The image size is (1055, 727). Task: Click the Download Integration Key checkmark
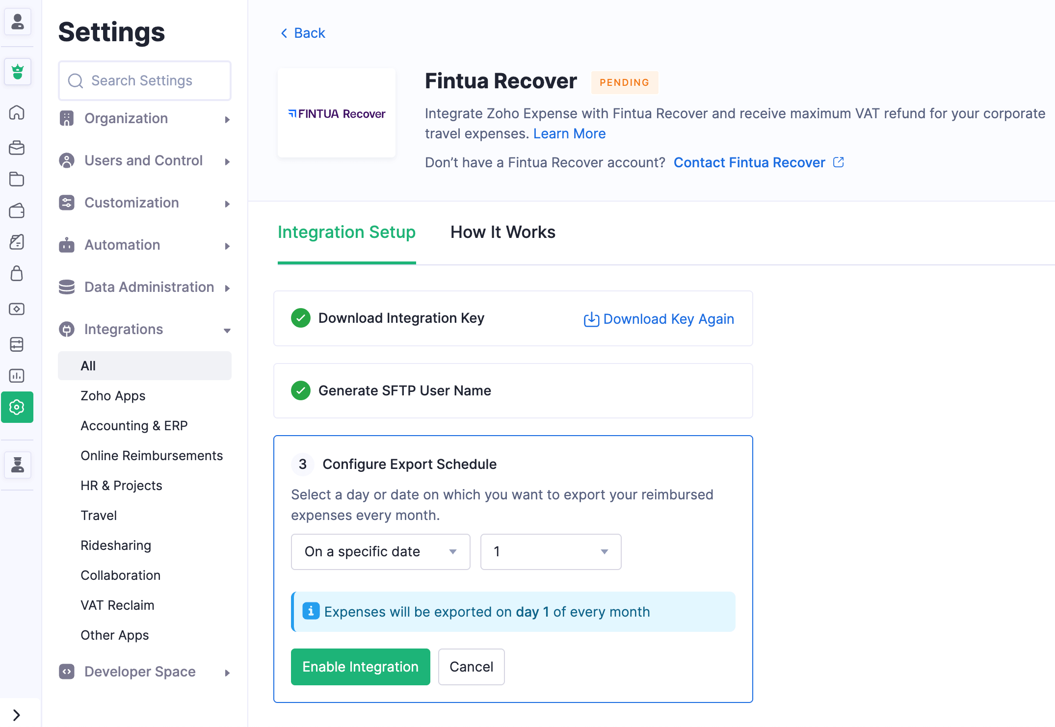[301, 318]
